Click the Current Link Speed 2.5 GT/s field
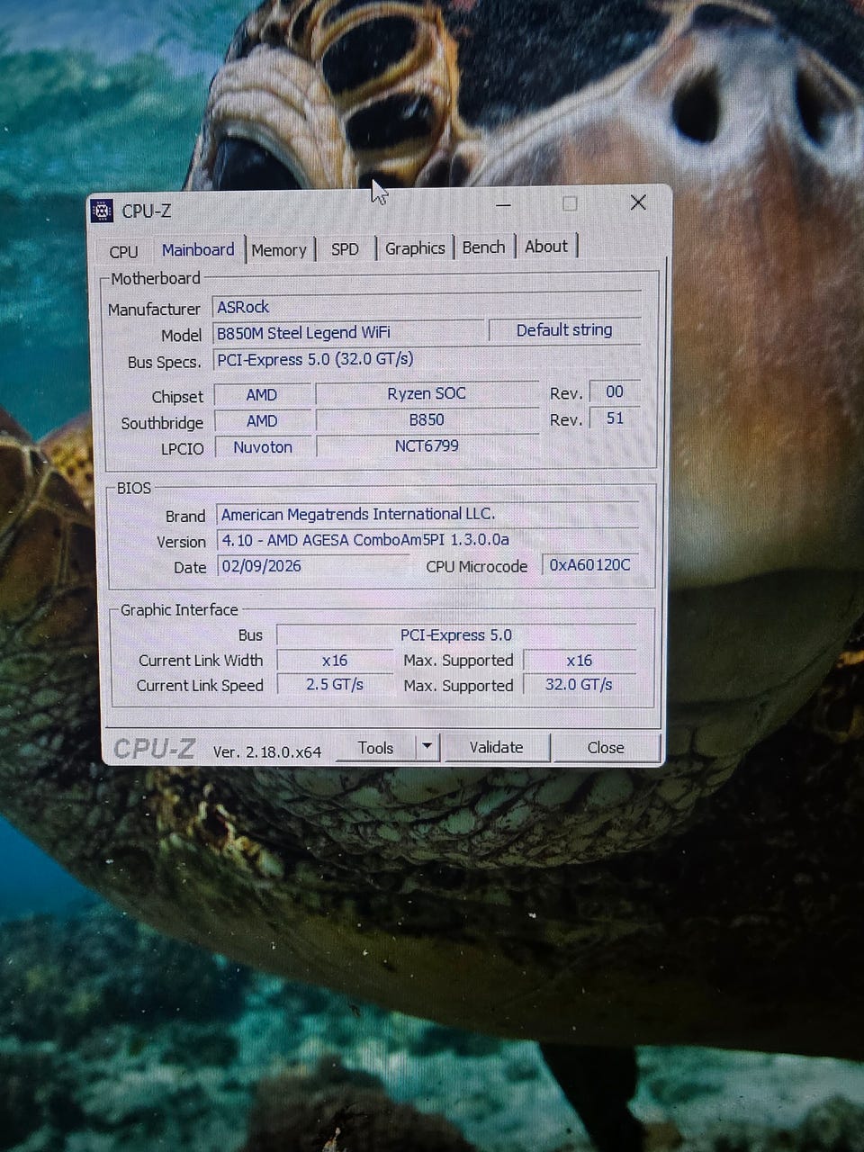864x1152 pixels. coord(335,685)
